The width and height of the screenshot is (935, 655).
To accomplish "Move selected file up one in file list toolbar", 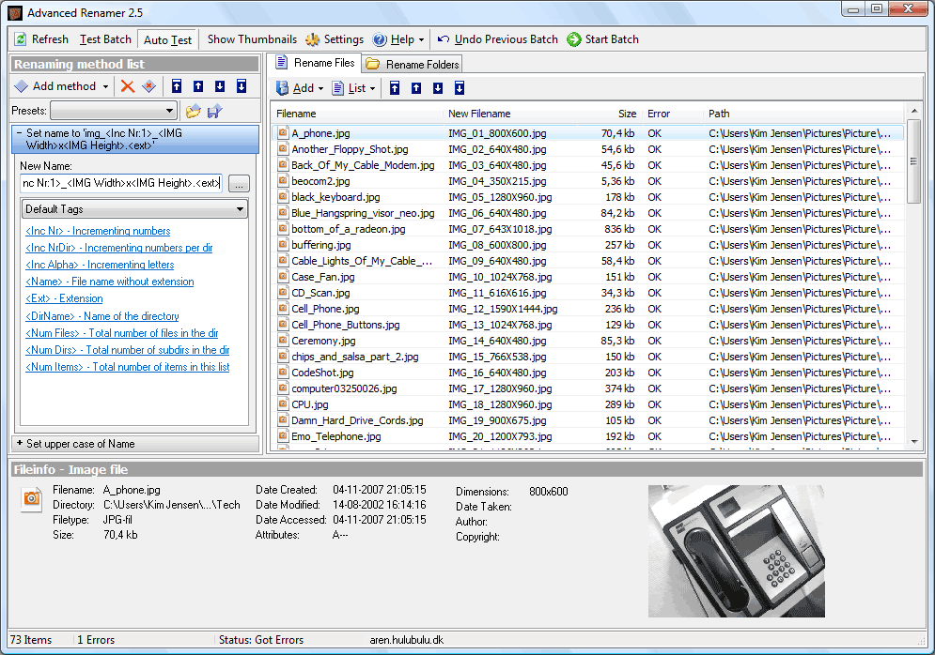I will click(x=415, y=88).
